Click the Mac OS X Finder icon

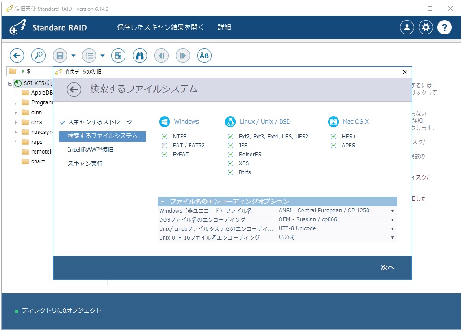coord(333,121)
